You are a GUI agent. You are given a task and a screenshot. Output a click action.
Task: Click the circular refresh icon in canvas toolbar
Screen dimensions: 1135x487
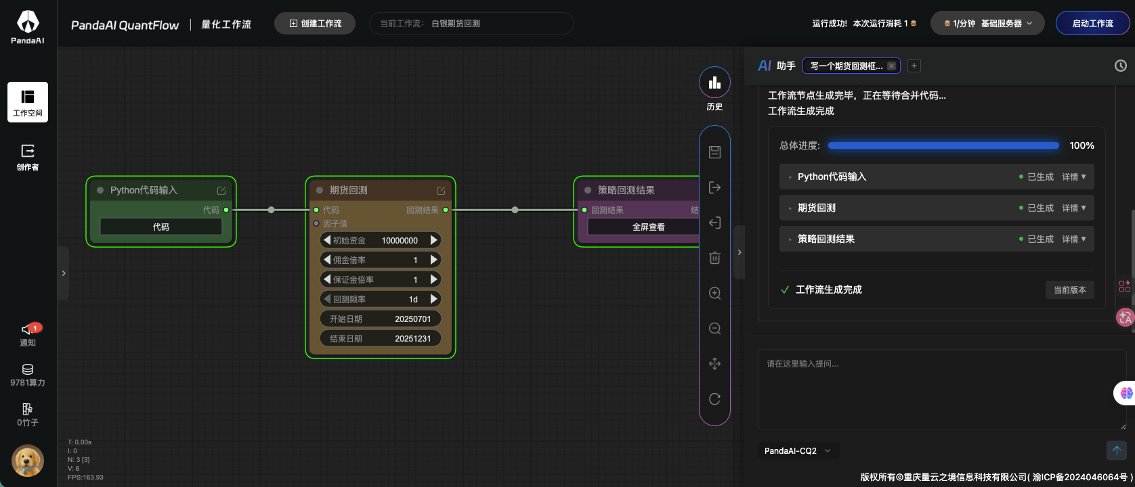coord(714,399)
